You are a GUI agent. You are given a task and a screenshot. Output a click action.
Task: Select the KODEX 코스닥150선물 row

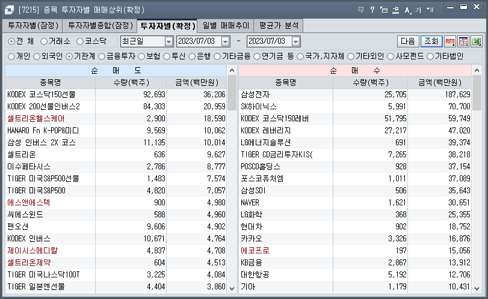pos(116,94)
